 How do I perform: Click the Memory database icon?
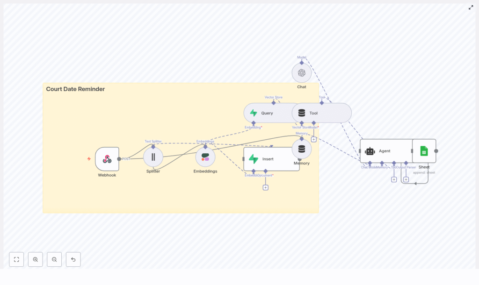[302, 149]
